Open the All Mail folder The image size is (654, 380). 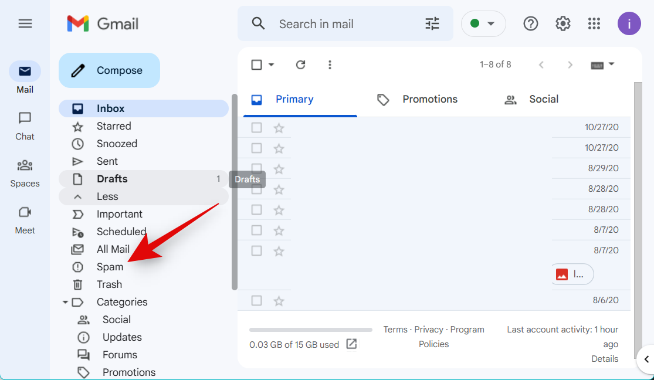144,249
